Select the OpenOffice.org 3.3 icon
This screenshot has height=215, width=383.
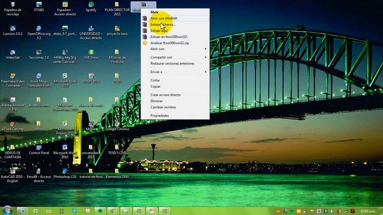[x=39, y=32]
